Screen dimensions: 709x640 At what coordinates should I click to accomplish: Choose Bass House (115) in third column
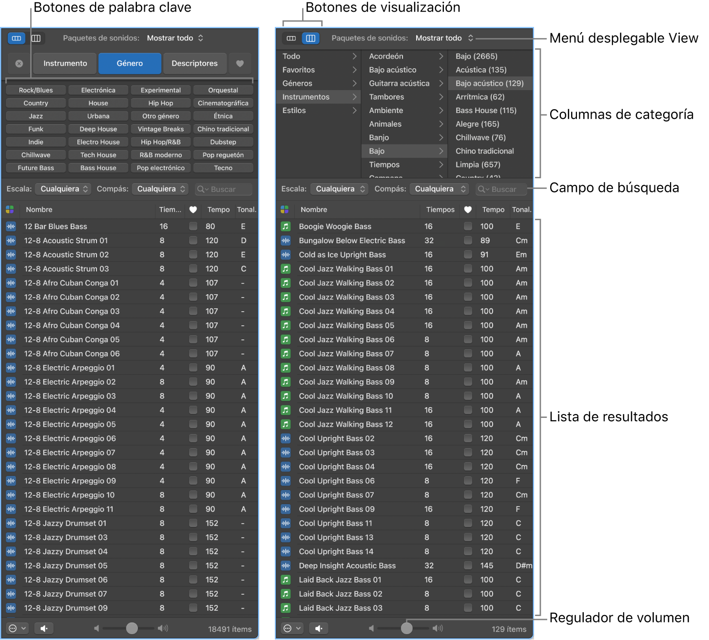pyautogui.click(x=490, y=111)
